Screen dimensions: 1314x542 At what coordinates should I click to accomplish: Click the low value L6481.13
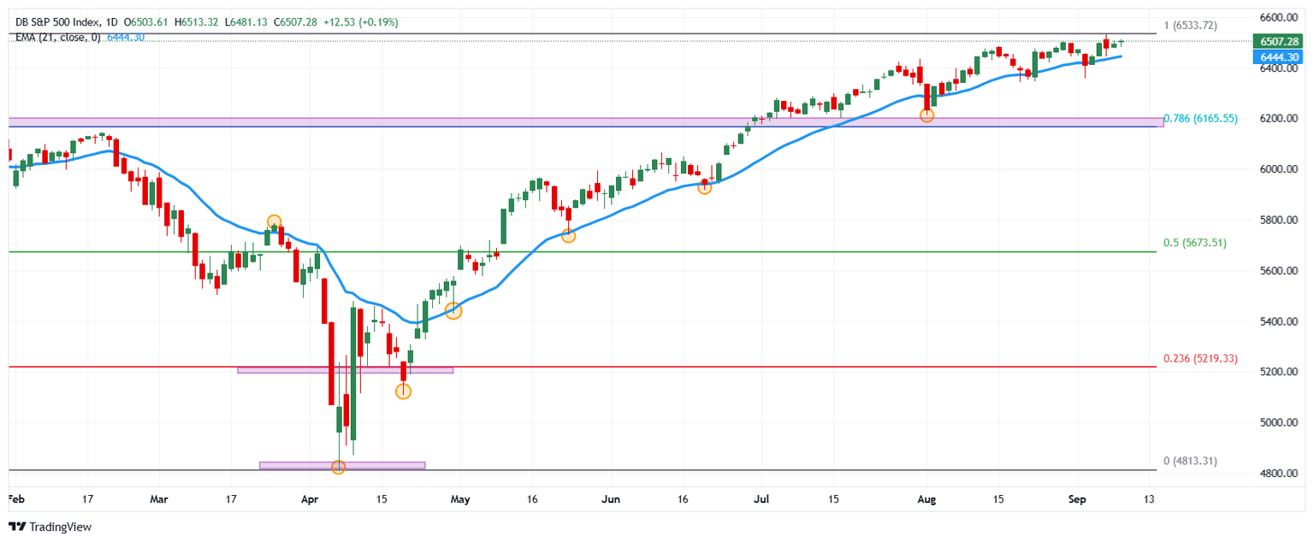pyautogui.click(x=246, y=21)
